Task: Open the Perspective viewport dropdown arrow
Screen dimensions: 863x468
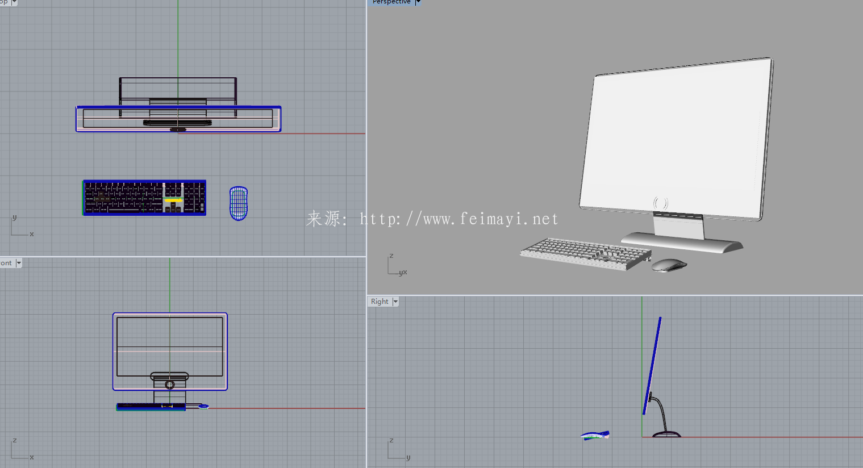Action: click(418, 2)
